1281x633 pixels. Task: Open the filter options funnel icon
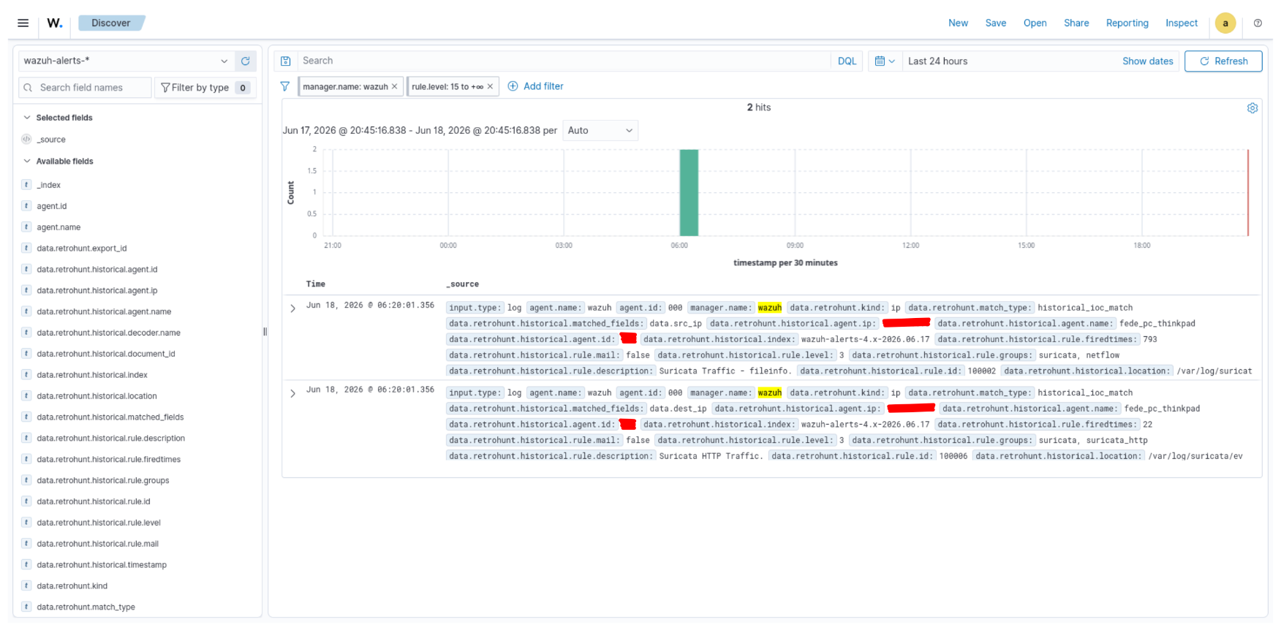point(285,86)
